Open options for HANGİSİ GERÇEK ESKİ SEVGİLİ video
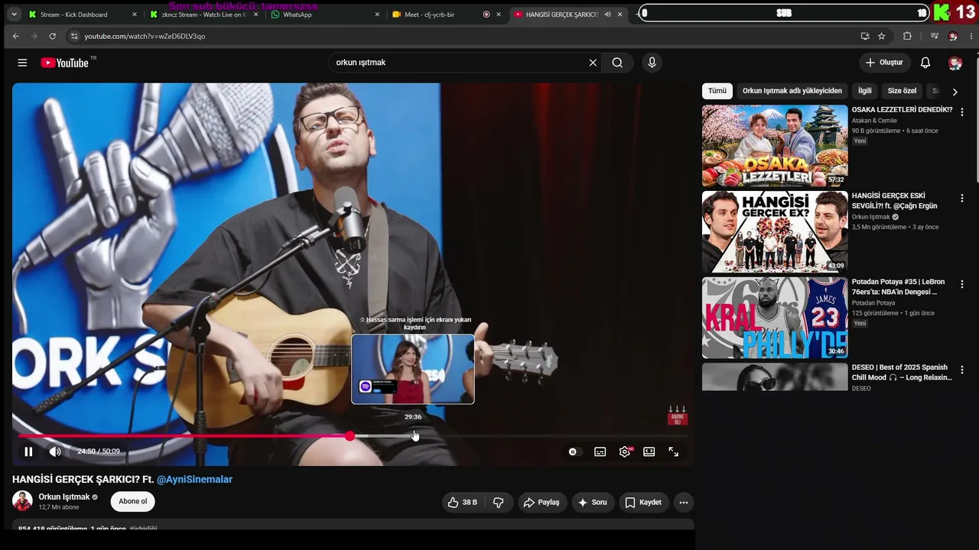 click(962, 198)
